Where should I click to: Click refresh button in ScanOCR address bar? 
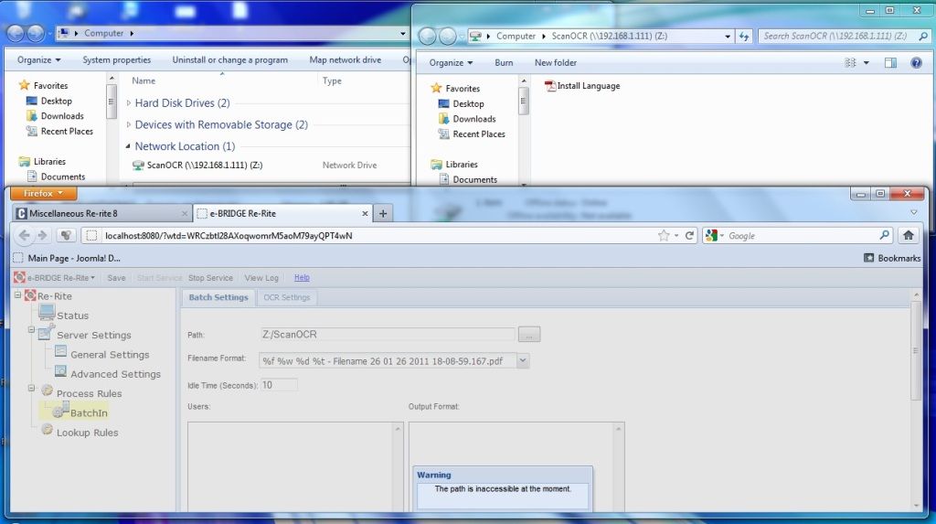744,36
